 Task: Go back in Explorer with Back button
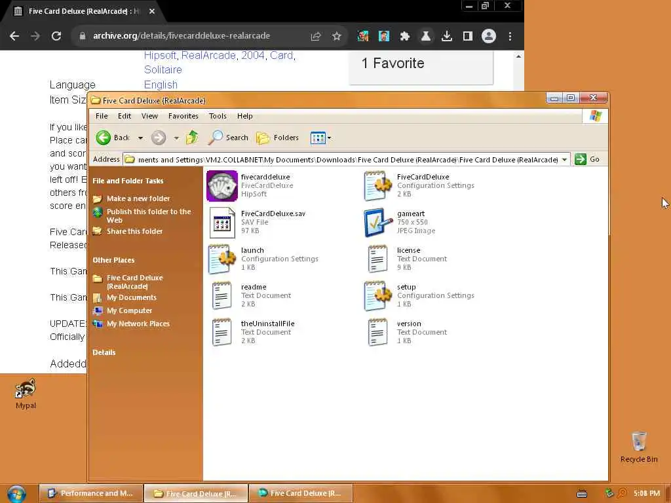click(x=113, y=138)
